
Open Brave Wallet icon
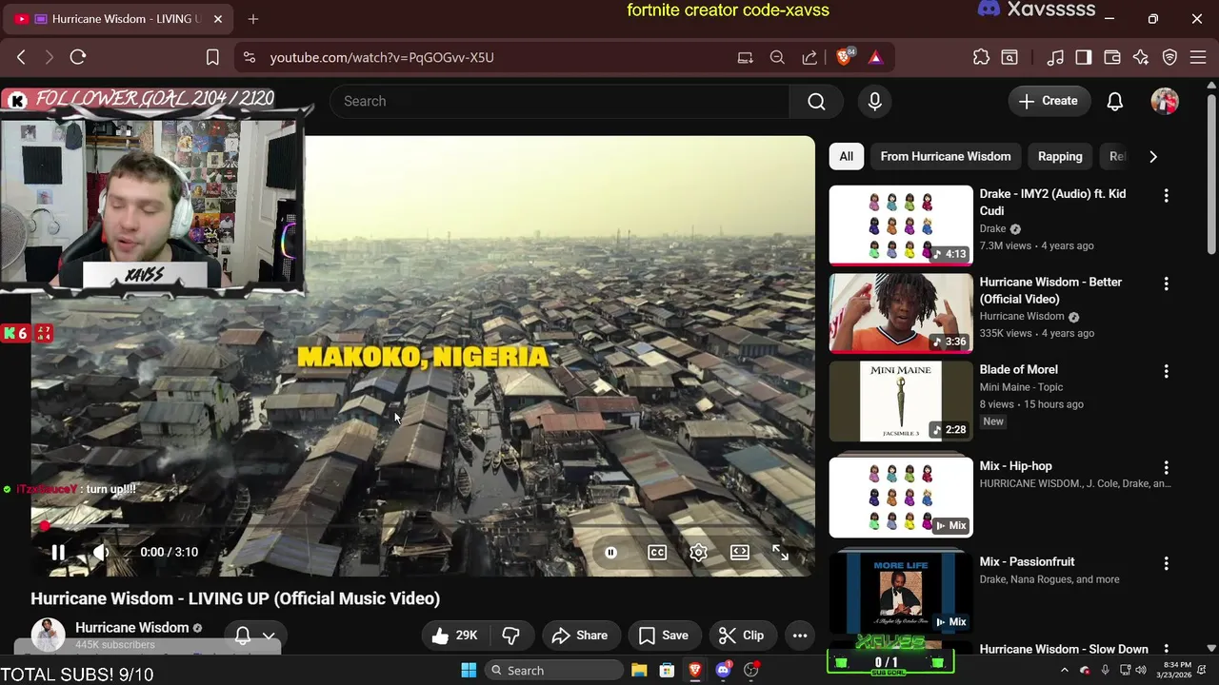[x=1112, y=57]
